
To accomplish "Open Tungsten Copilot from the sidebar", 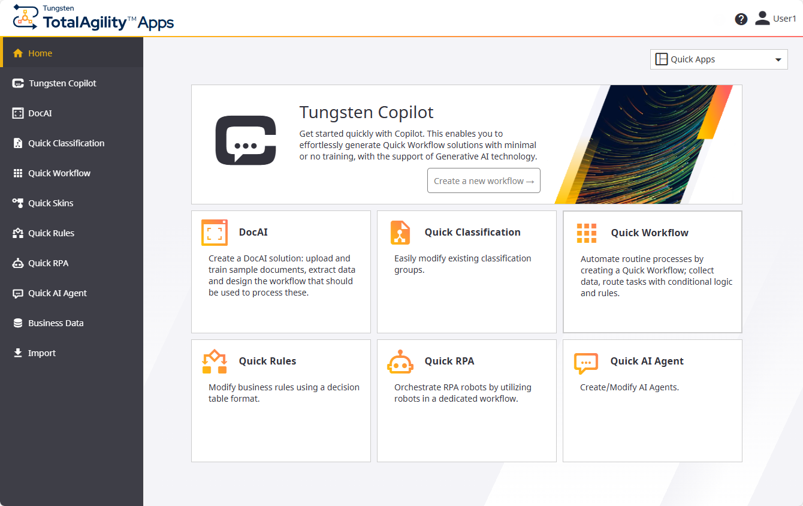I will point(62,83).
